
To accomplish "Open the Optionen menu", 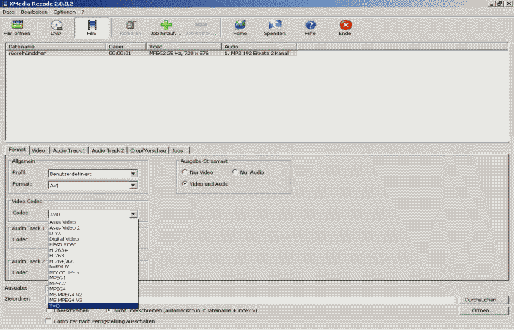I will click(x=64, y=12).
